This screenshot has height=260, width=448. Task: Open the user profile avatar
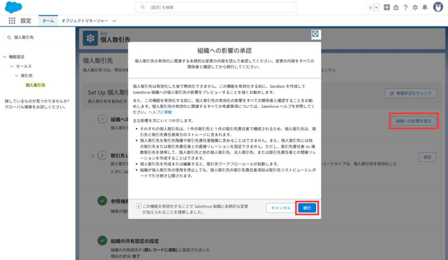click(438, 7)
